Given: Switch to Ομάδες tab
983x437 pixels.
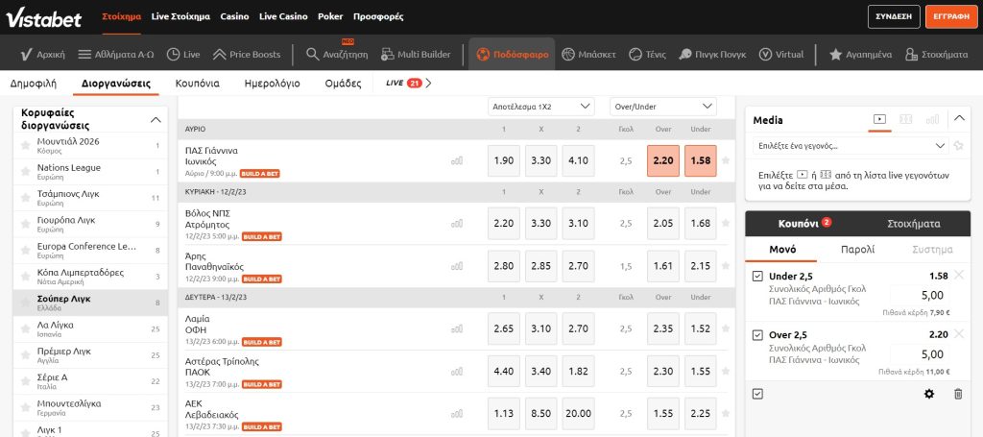Looking at the screenshot, I should coord(344,84).
